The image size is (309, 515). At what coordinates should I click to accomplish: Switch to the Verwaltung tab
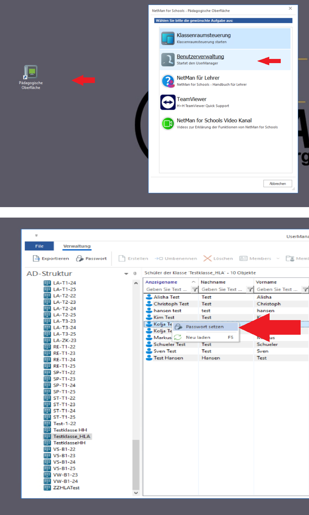coord(77,246)
